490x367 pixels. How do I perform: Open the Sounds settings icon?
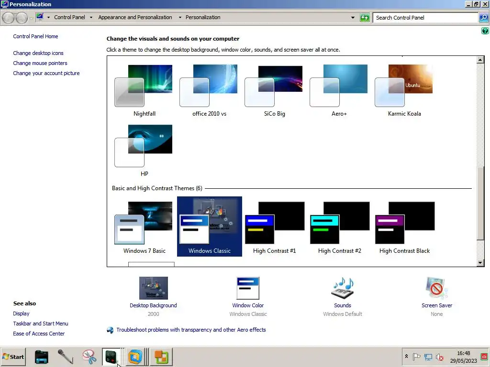[x=343, y=288]
